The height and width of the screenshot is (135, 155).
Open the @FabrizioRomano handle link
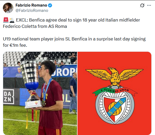(32, 11)
